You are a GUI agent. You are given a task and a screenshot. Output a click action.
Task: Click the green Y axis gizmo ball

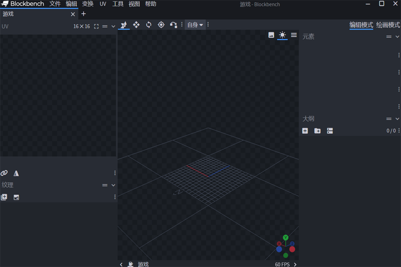285,237
